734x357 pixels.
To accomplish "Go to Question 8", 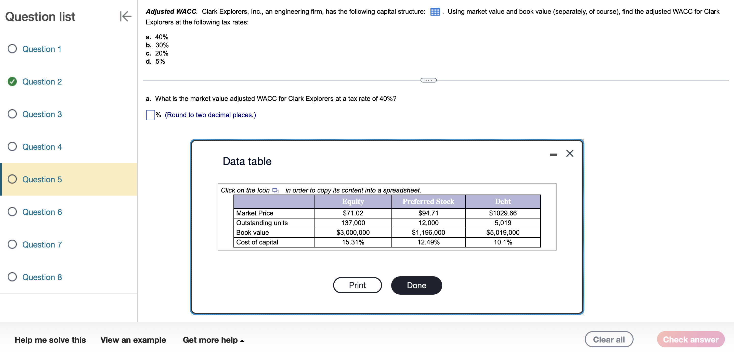I will 42,277.
